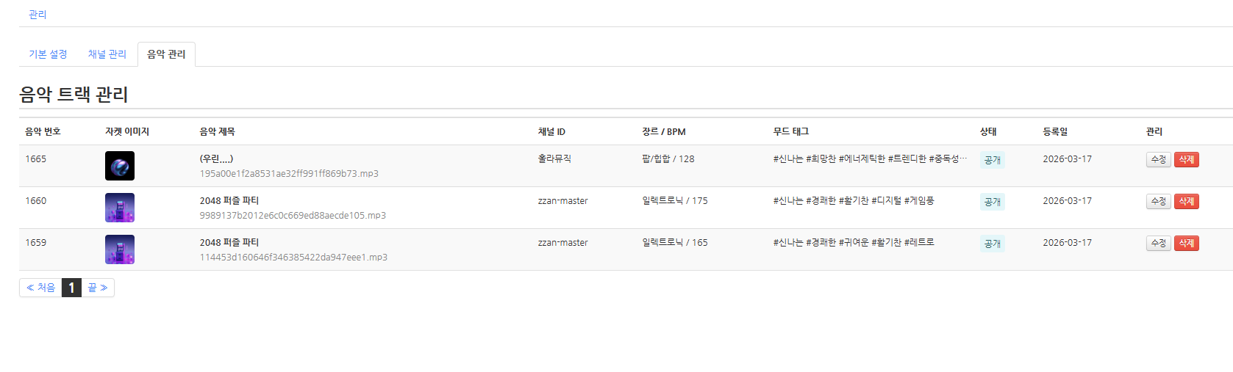Edit track 1660 using 수정 button
Viewport: 1233px width, 372px height.
click(x=1158, y=201)
